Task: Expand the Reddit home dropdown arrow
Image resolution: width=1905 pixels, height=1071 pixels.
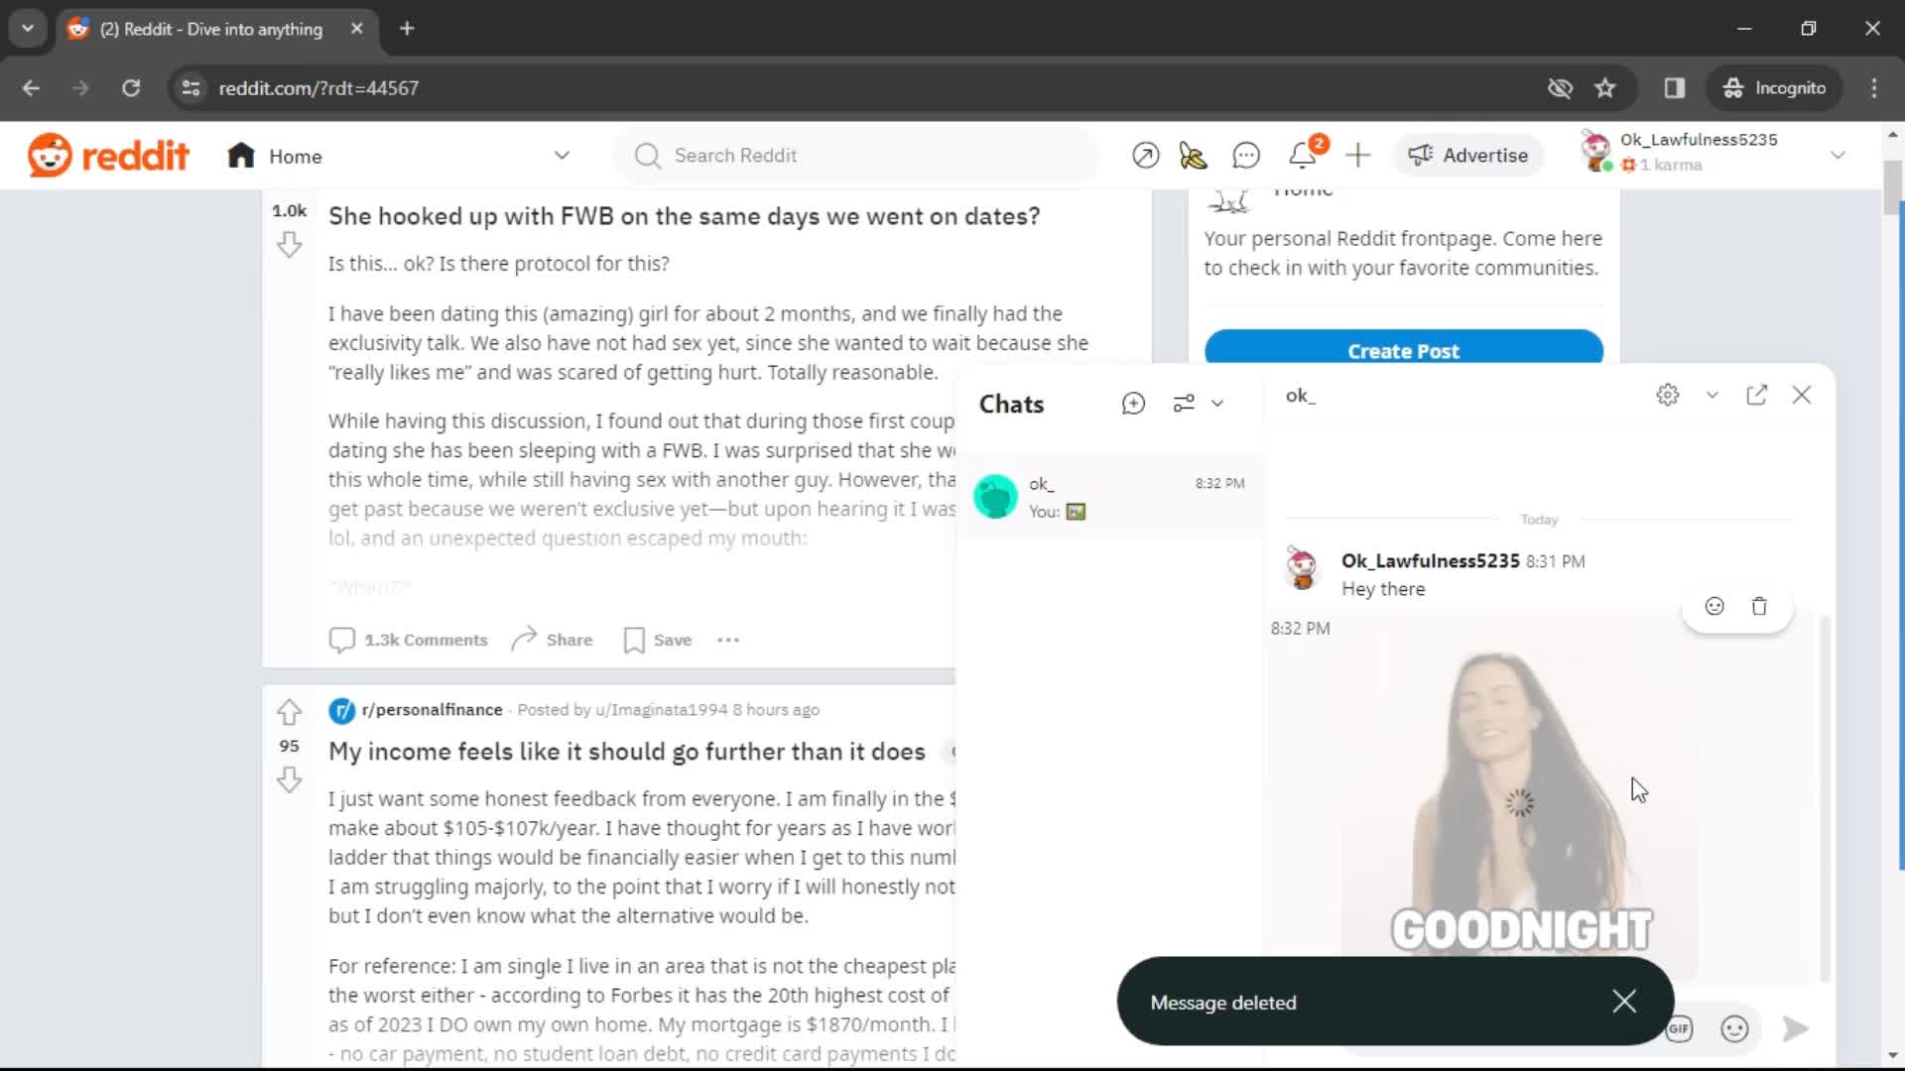Action: [563, 156]
